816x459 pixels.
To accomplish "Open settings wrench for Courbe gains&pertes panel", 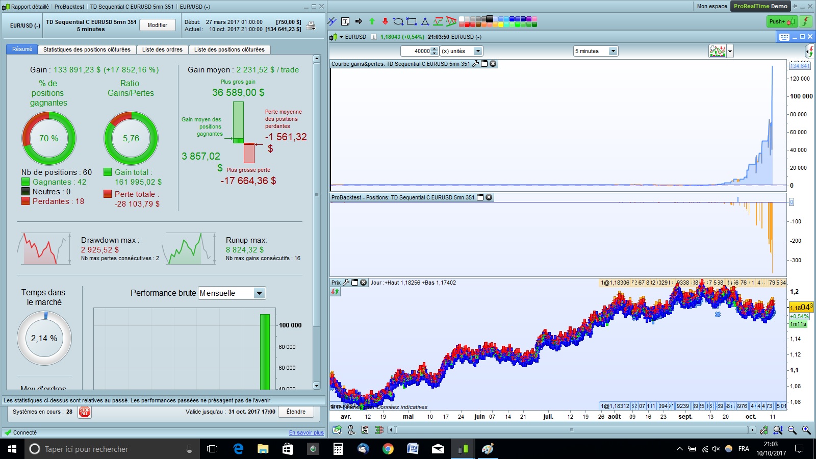I will point(476,64).
